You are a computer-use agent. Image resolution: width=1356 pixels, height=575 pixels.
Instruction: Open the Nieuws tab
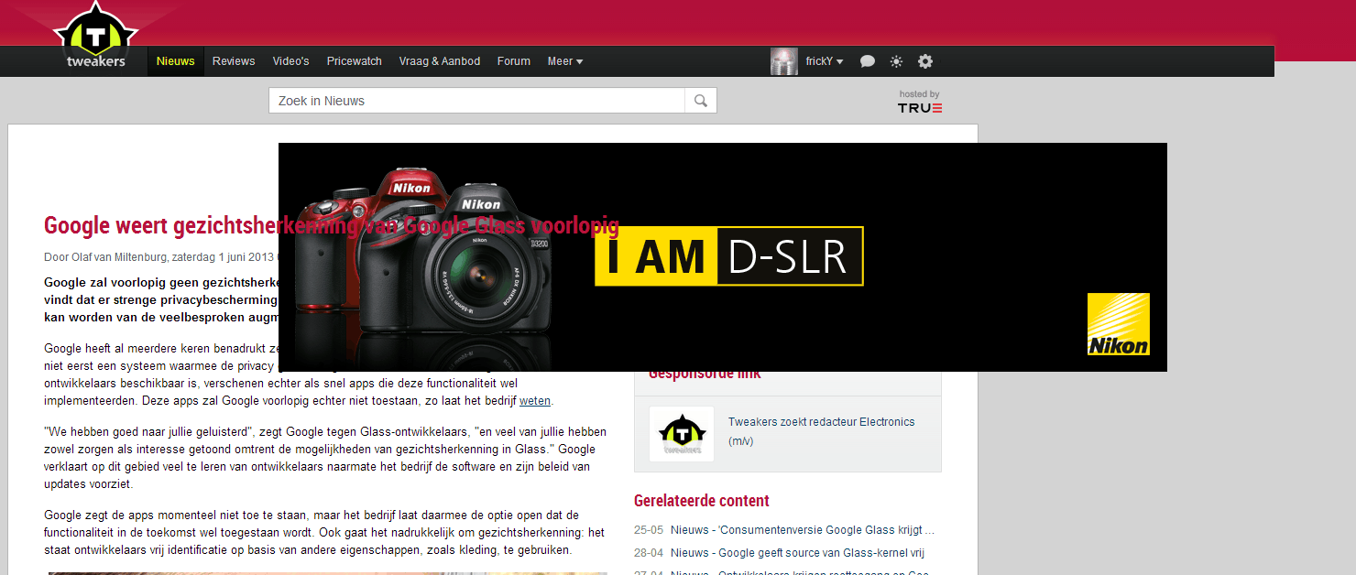tap(175, 61)
